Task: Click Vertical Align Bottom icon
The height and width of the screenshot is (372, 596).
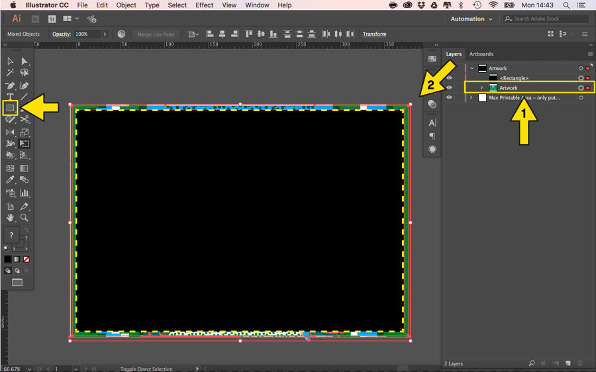Action: pyautogui.click(x=273, y=34)
